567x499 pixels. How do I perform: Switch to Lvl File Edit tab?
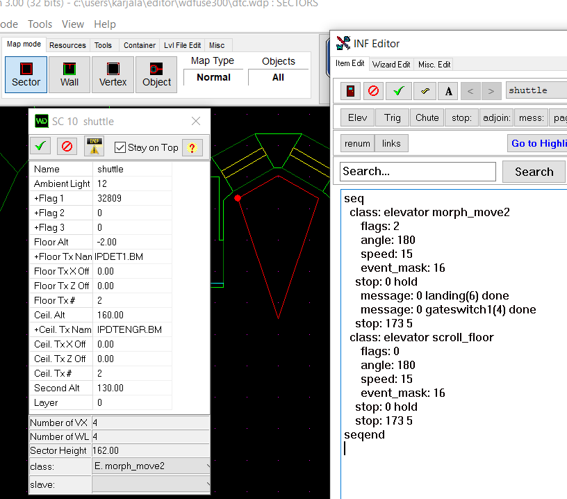tap(182, 45)
